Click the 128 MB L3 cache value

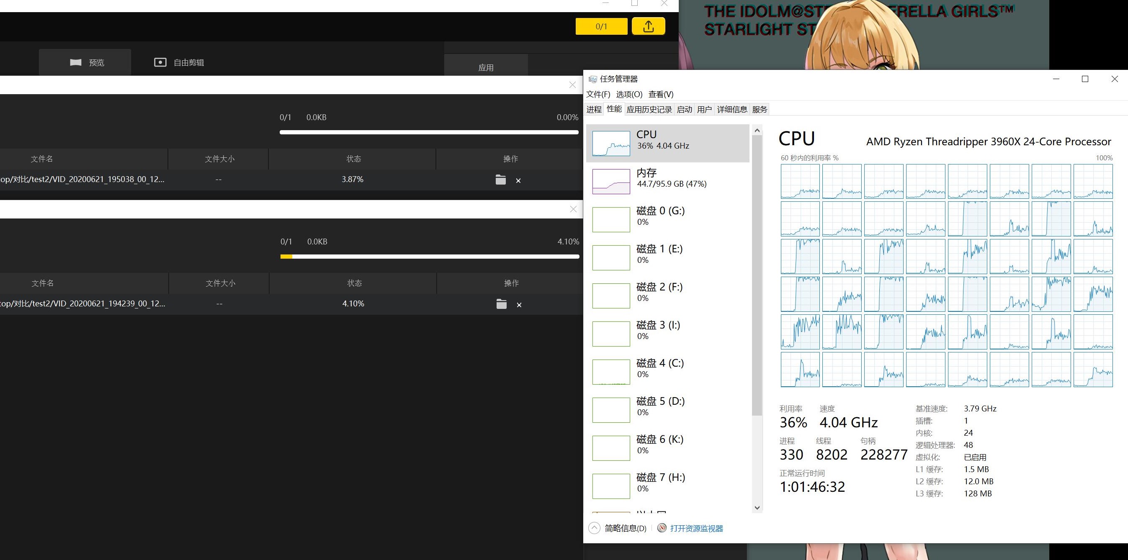click(x=977, y=493)
